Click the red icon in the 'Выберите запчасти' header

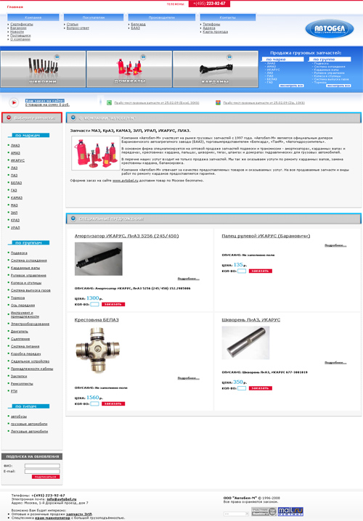point(9,118)
